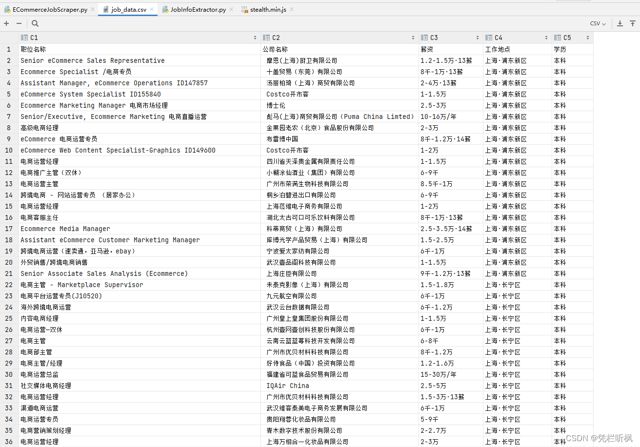This screenshot has width=640, height=447.
Task: Select cell '8千-1.2万·14薪'
Action: pyautogui.click(x=451, y=139)
